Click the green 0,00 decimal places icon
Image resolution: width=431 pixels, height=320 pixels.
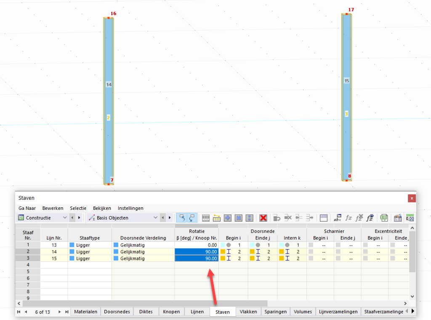[410, 218]
